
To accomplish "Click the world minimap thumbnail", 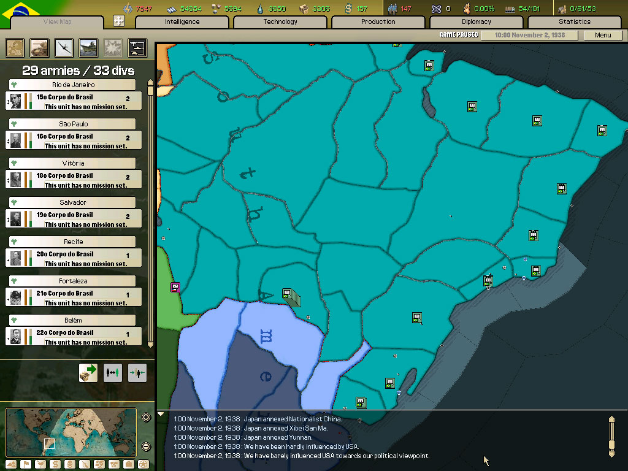I will coord(71,432).
